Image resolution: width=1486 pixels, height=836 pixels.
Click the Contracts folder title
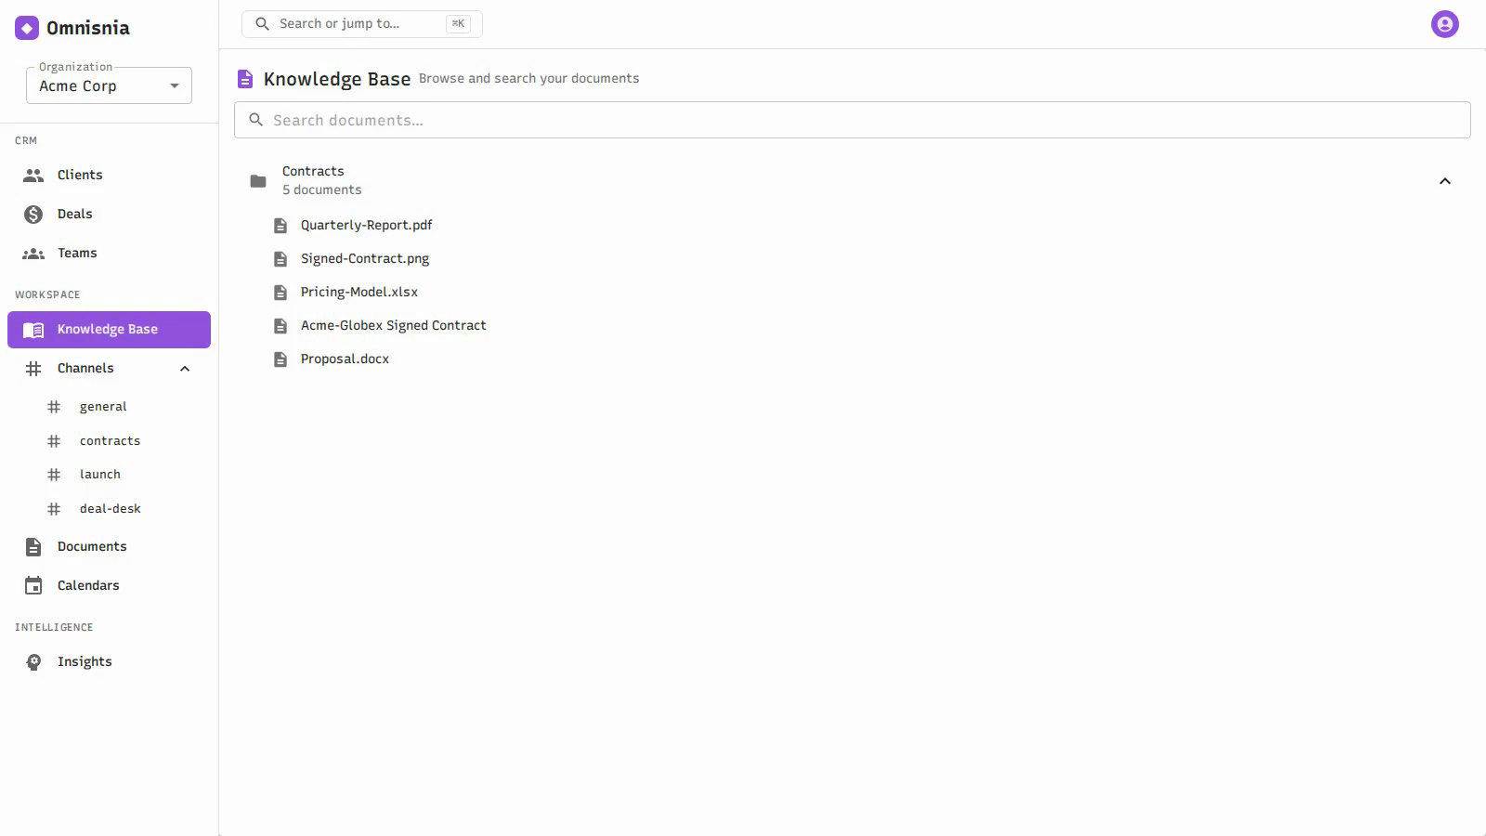(x=313, y=171)
